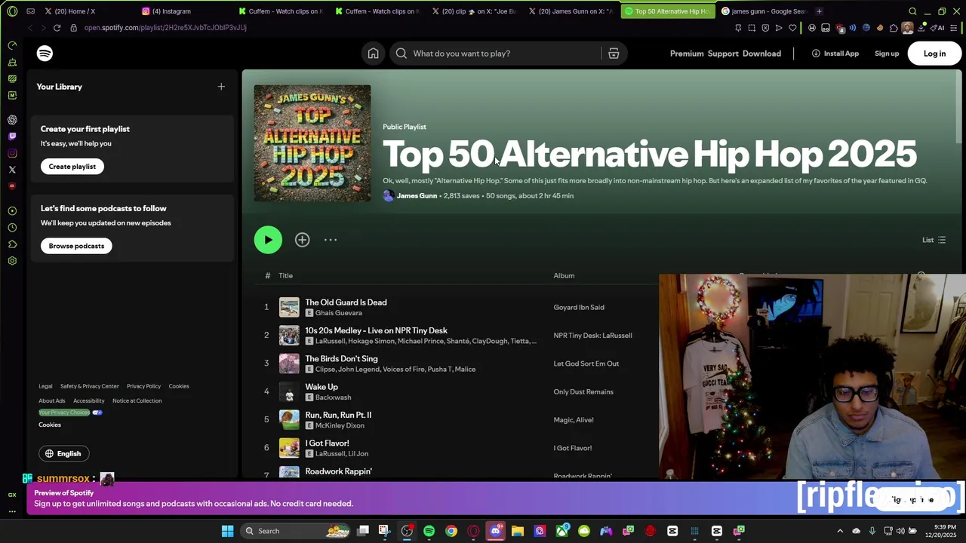Play the playlist with green play button
This screenshot has height=543, width=966.
[x=268, y=240]
